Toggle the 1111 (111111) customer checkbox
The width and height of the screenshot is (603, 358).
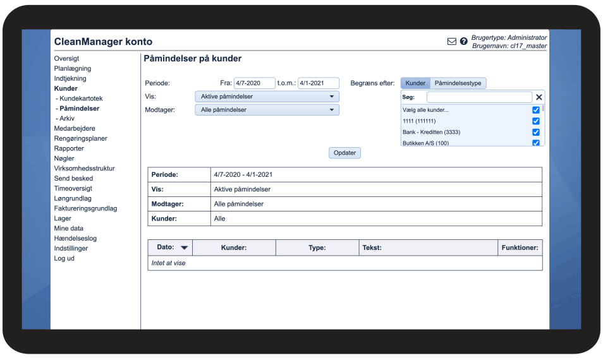(536, 121)
